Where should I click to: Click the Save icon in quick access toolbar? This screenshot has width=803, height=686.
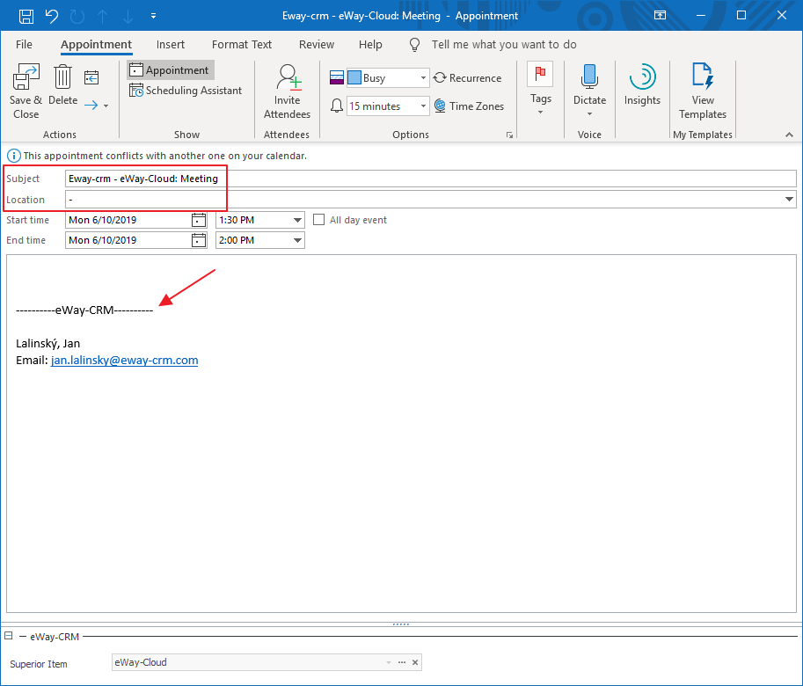point(26,16)
